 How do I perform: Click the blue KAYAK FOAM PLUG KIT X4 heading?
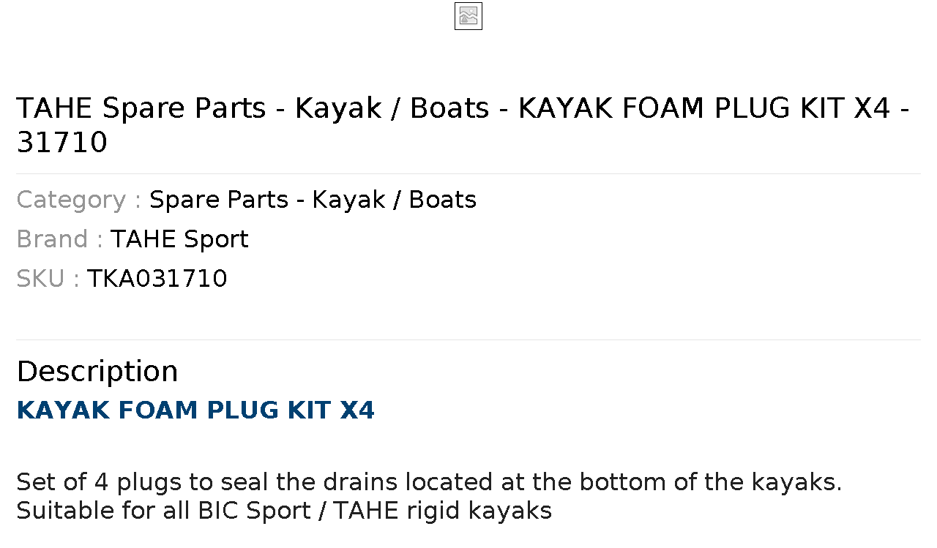pyautogui.click(x=195, y=410)
